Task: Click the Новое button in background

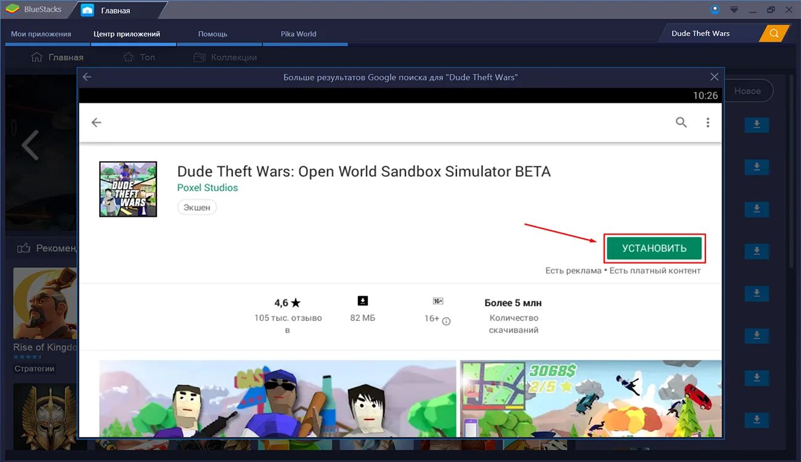Action: click(x=747, y=91)
